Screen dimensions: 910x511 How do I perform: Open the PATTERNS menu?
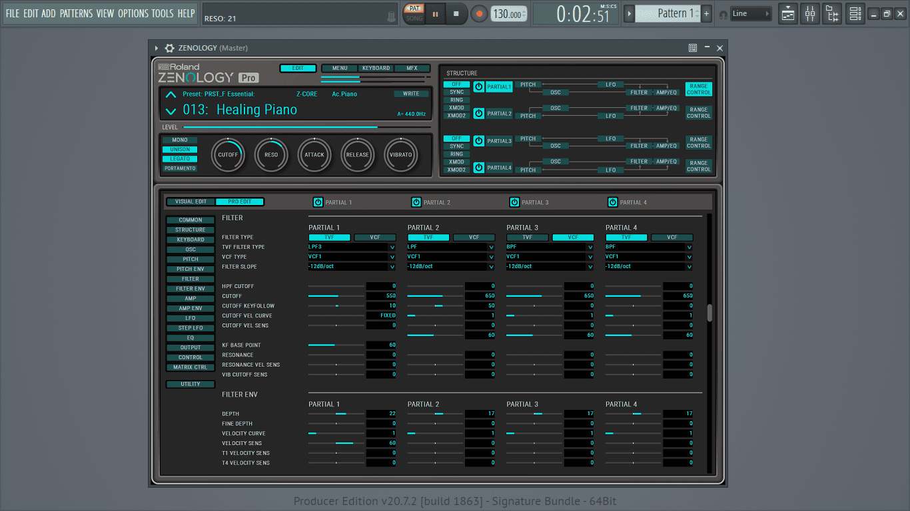(x=76, y=13)
